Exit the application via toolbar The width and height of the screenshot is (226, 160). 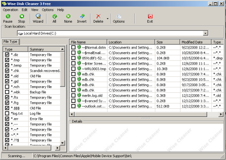[x=150, y=19]
